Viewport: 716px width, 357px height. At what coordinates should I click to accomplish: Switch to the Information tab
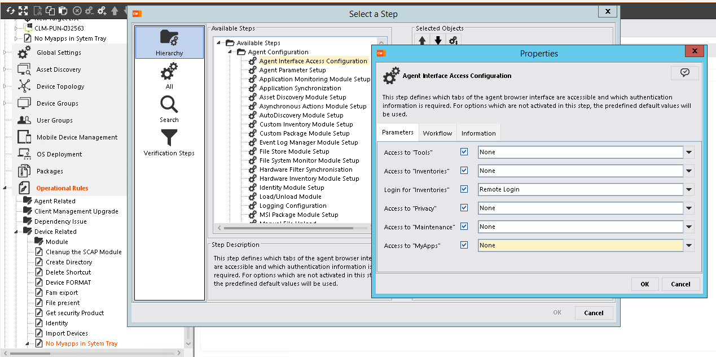coord(478,133)
